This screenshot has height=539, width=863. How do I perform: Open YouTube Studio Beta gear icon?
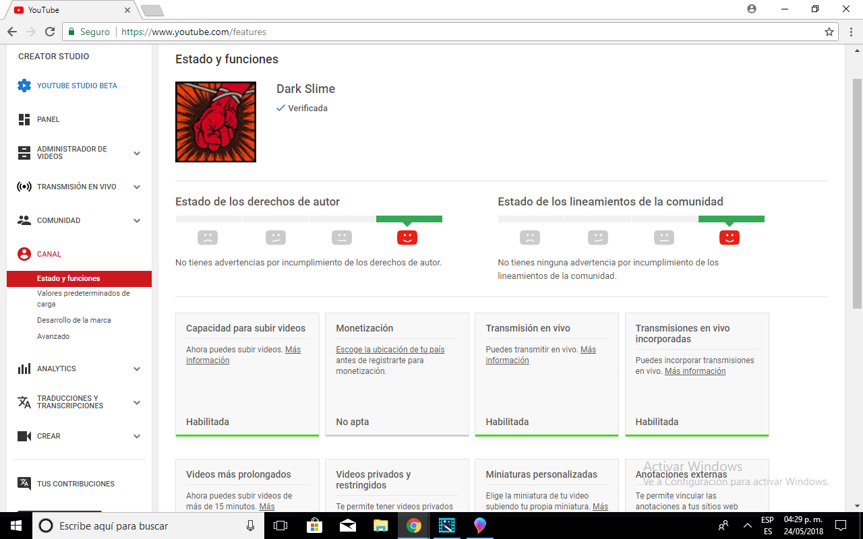(24, 86)
